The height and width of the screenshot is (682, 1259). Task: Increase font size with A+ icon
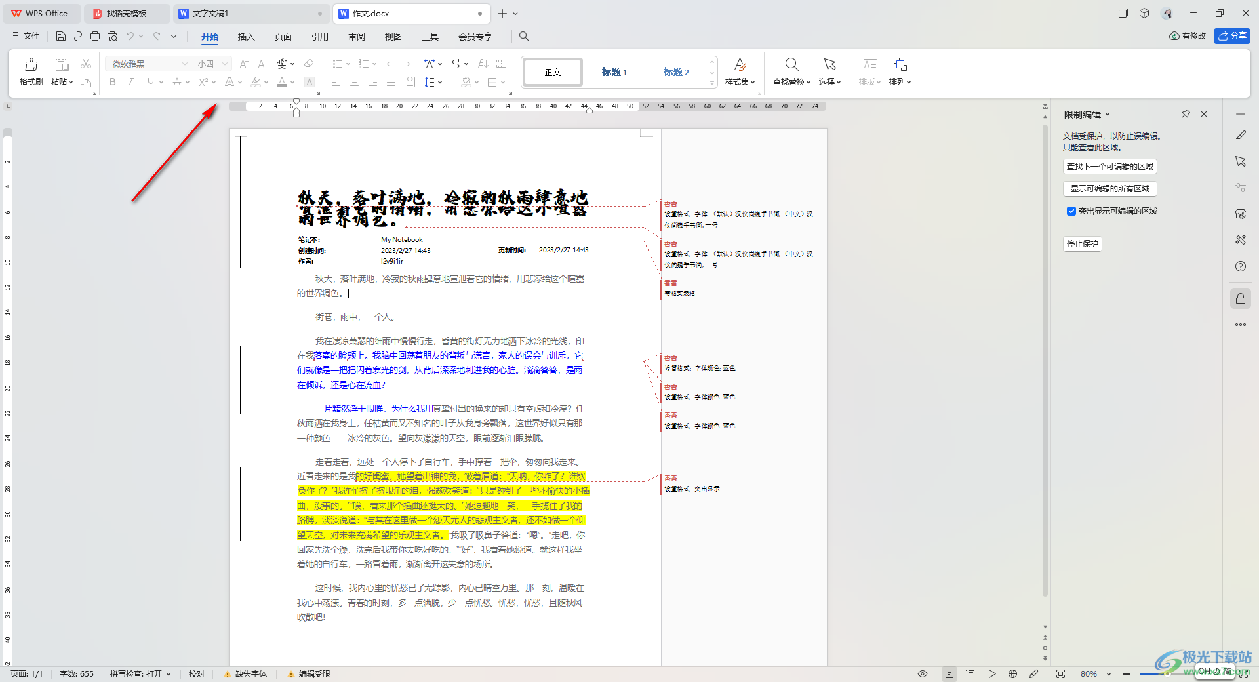coord(244,64)
